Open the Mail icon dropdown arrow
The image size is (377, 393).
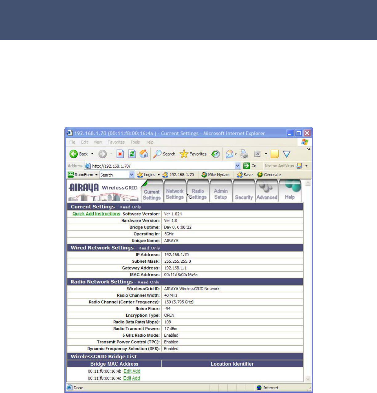236,154
